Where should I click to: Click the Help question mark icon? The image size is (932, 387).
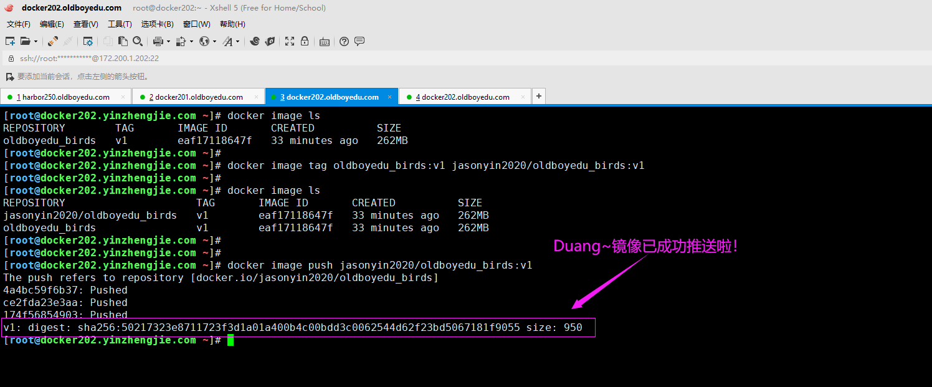coord(344,41)
